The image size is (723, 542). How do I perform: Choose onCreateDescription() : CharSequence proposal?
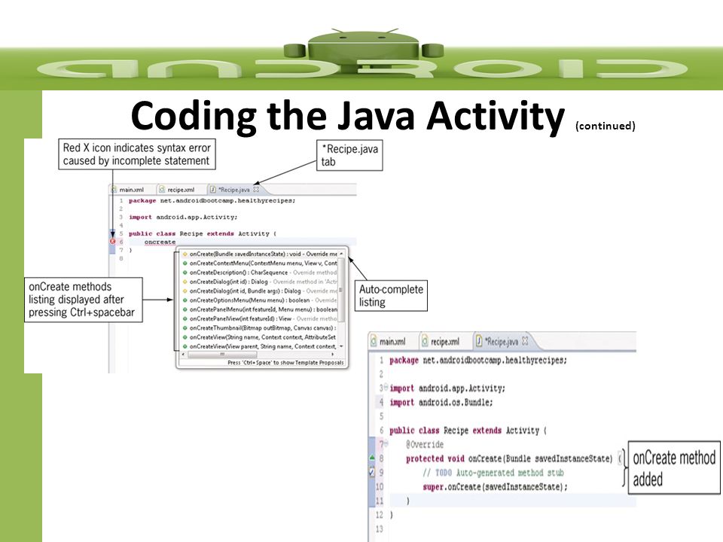[x=260, y=273]
